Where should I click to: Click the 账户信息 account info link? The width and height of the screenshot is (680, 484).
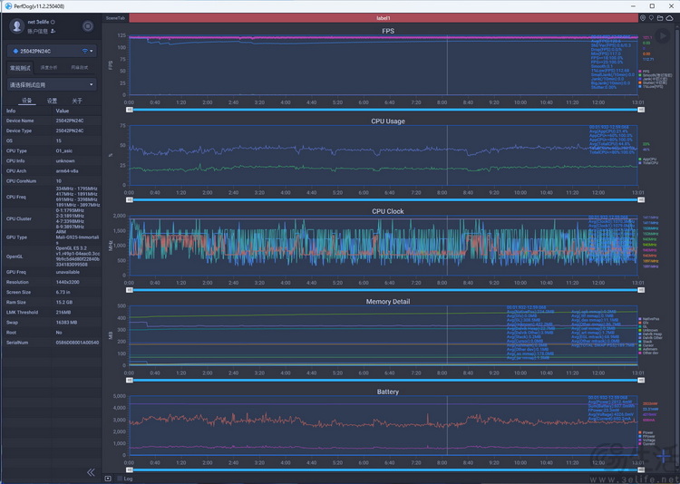click(x=39, y=30)
